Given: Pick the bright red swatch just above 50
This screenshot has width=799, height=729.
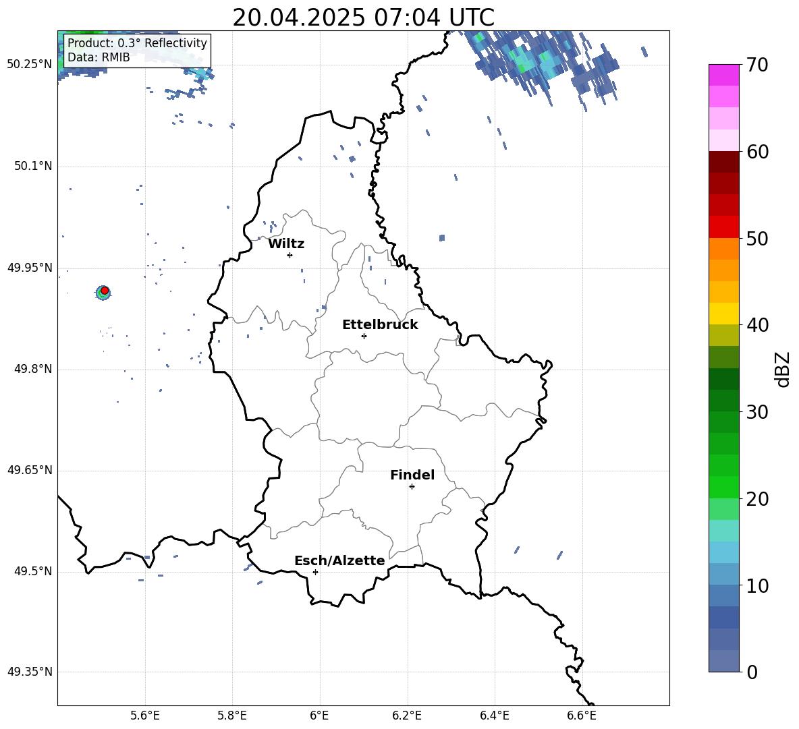Looking at the screenshot, I should pos(723,227).
